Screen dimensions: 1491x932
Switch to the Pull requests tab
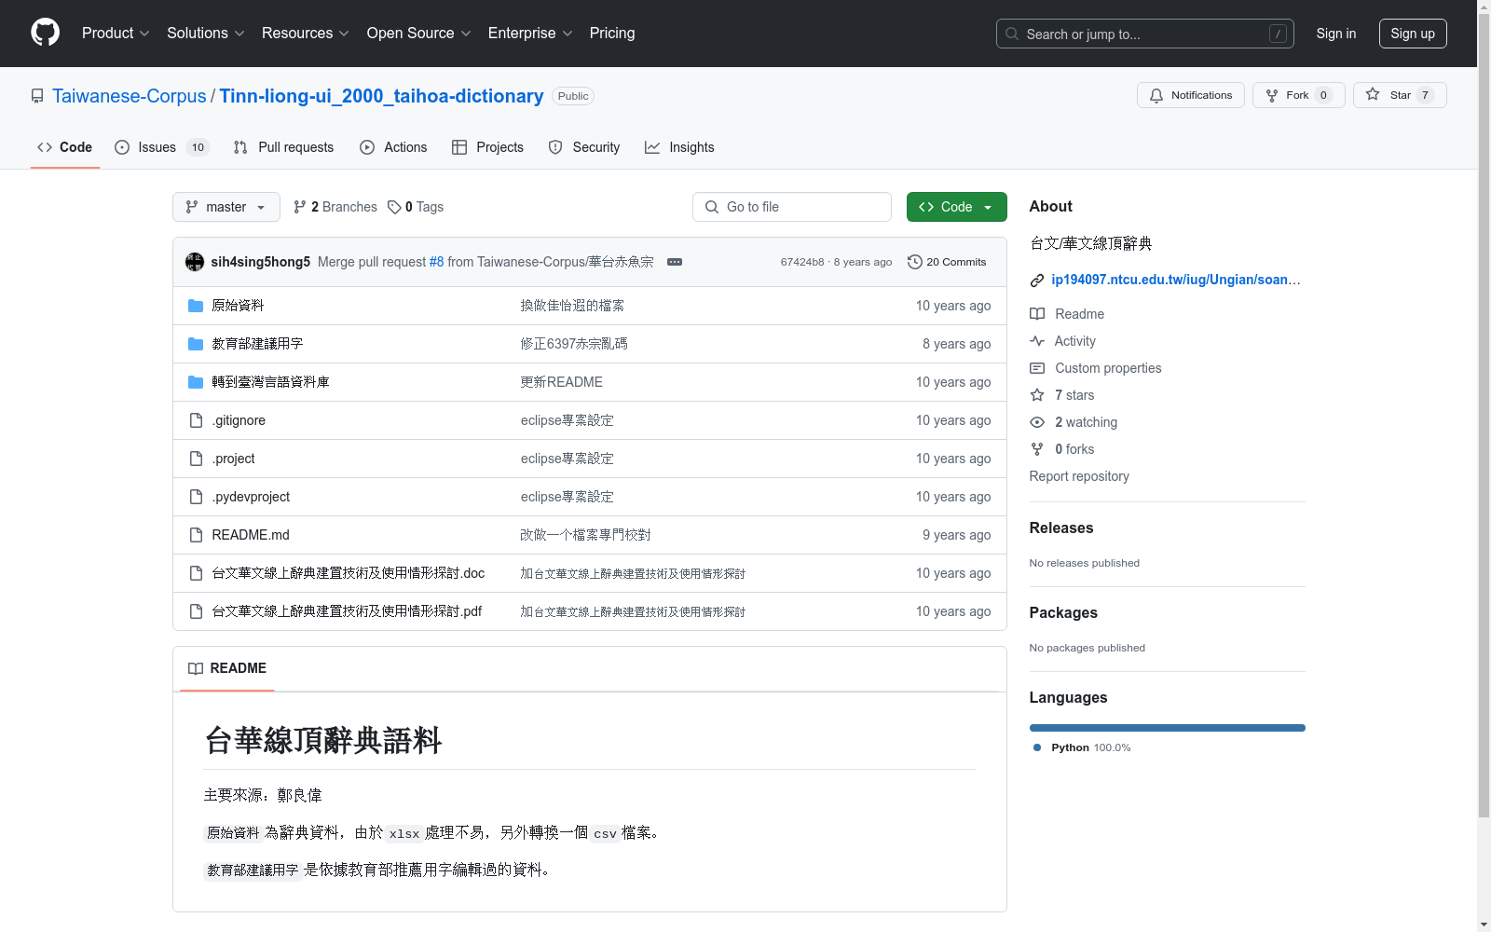coord(283,147)
